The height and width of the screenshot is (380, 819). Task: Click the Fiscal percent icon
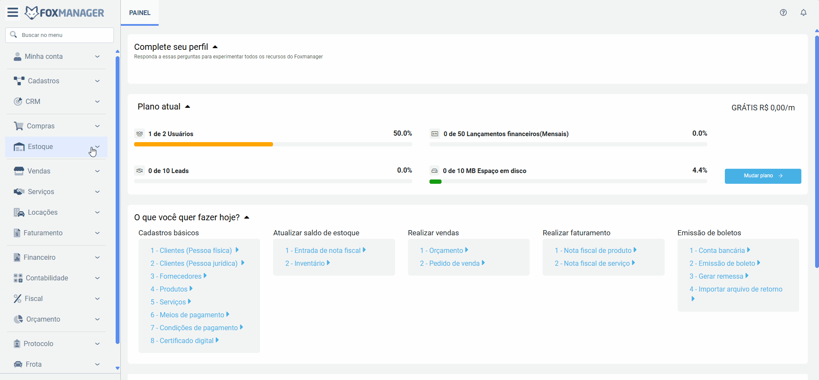pos(18,298)
